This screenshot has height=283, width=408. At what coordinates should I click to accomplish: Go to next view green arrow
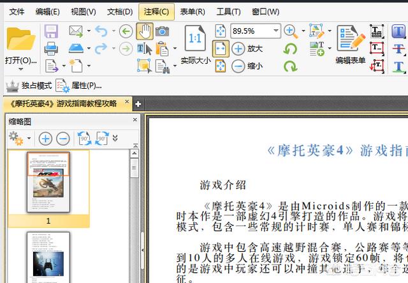[x=126, y=49]
